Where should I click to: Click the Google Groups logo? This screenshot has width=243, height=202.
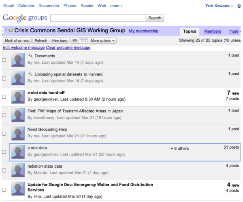(x=25, y=18)
